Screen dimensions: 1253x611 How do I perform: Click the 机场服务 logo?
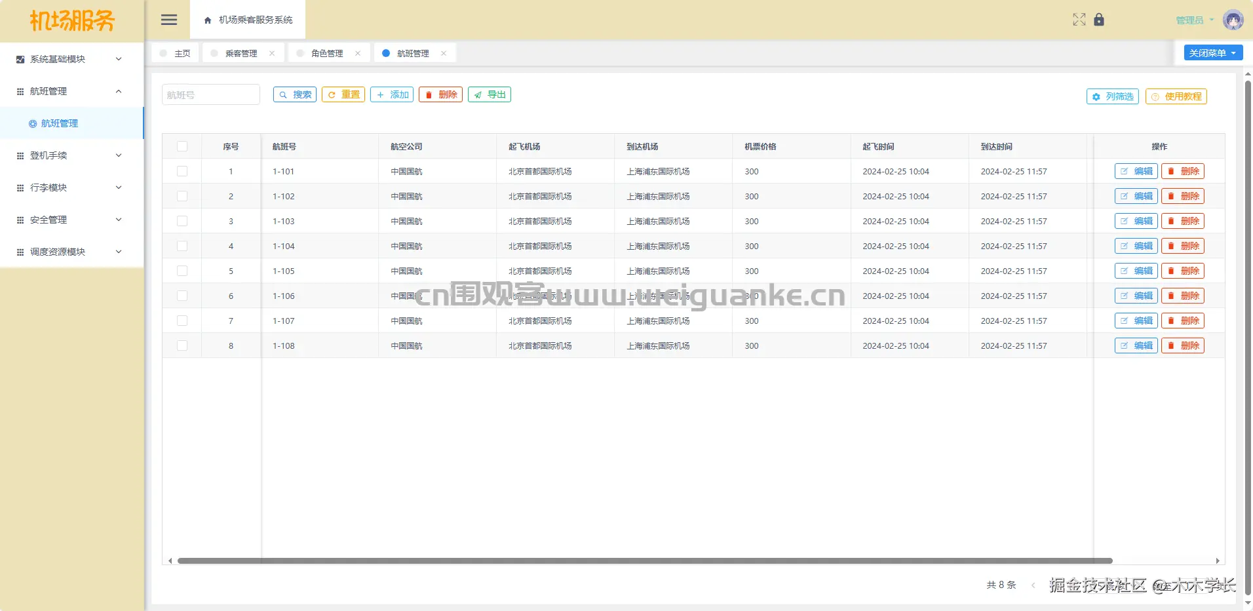point(72,21)
